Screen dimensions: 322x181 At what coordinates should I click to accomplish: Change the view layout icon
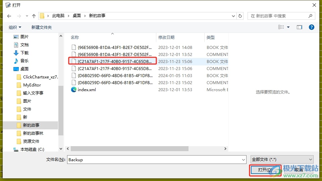[281, 27]
